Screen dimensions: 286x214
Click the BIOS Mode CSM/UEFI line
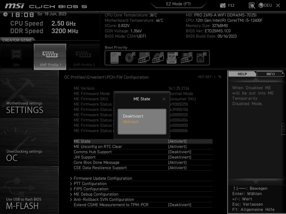(125, 36)
